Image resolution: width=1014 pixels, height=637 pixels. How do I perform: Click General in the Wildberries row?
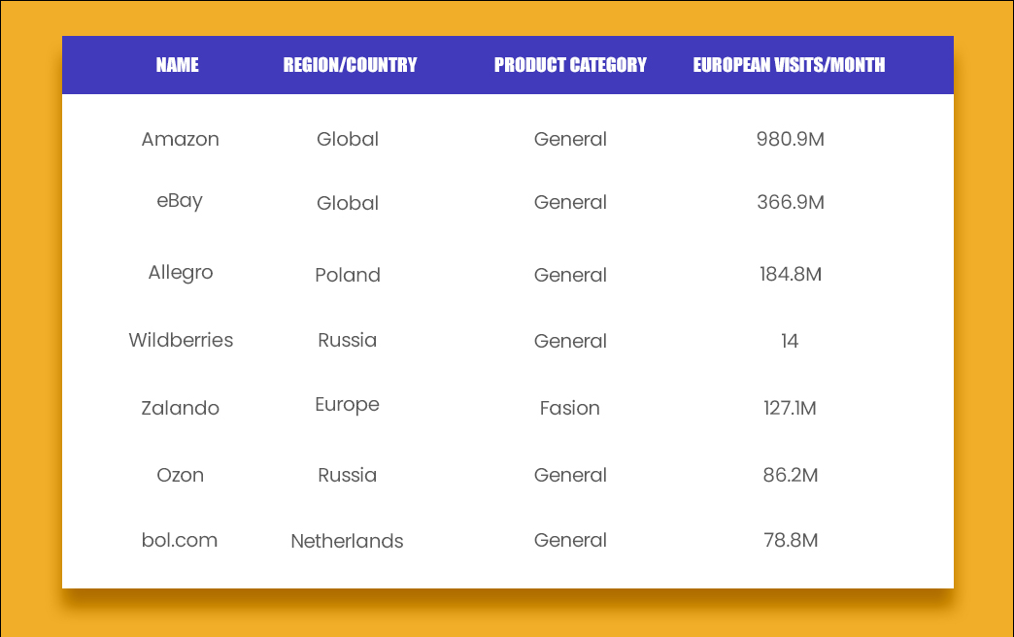[570, 341]
